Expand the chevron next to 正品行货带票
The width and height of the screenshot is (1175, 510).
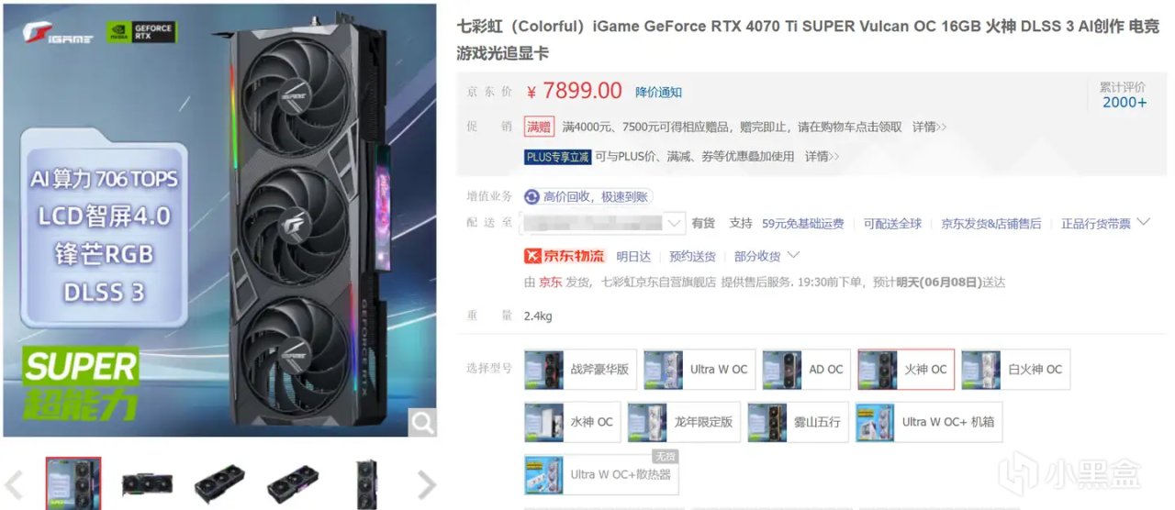pos(1144,222)
